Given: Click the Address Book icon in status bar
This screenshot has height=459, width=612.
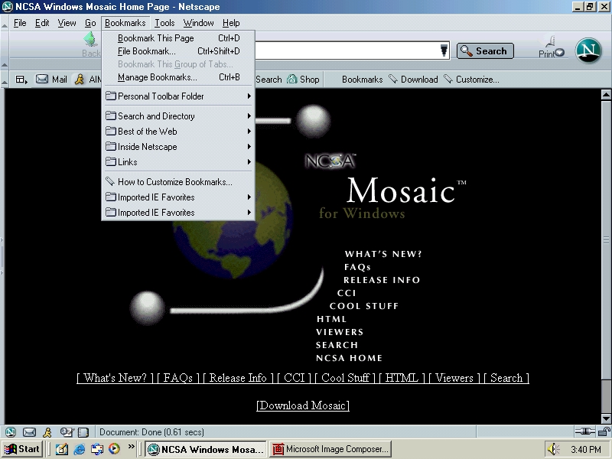Looking at the screenshot, I should click(x=83, y=432).
